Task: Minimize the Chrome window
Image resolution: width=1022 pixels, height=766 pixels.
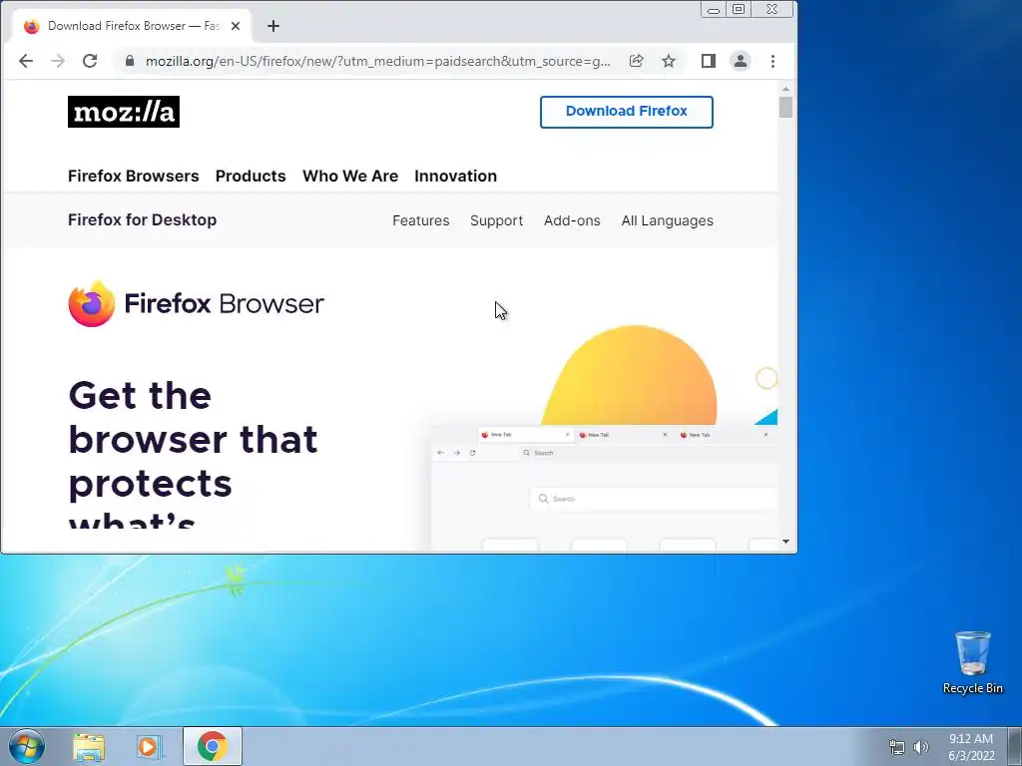Action: pos(714,9)
